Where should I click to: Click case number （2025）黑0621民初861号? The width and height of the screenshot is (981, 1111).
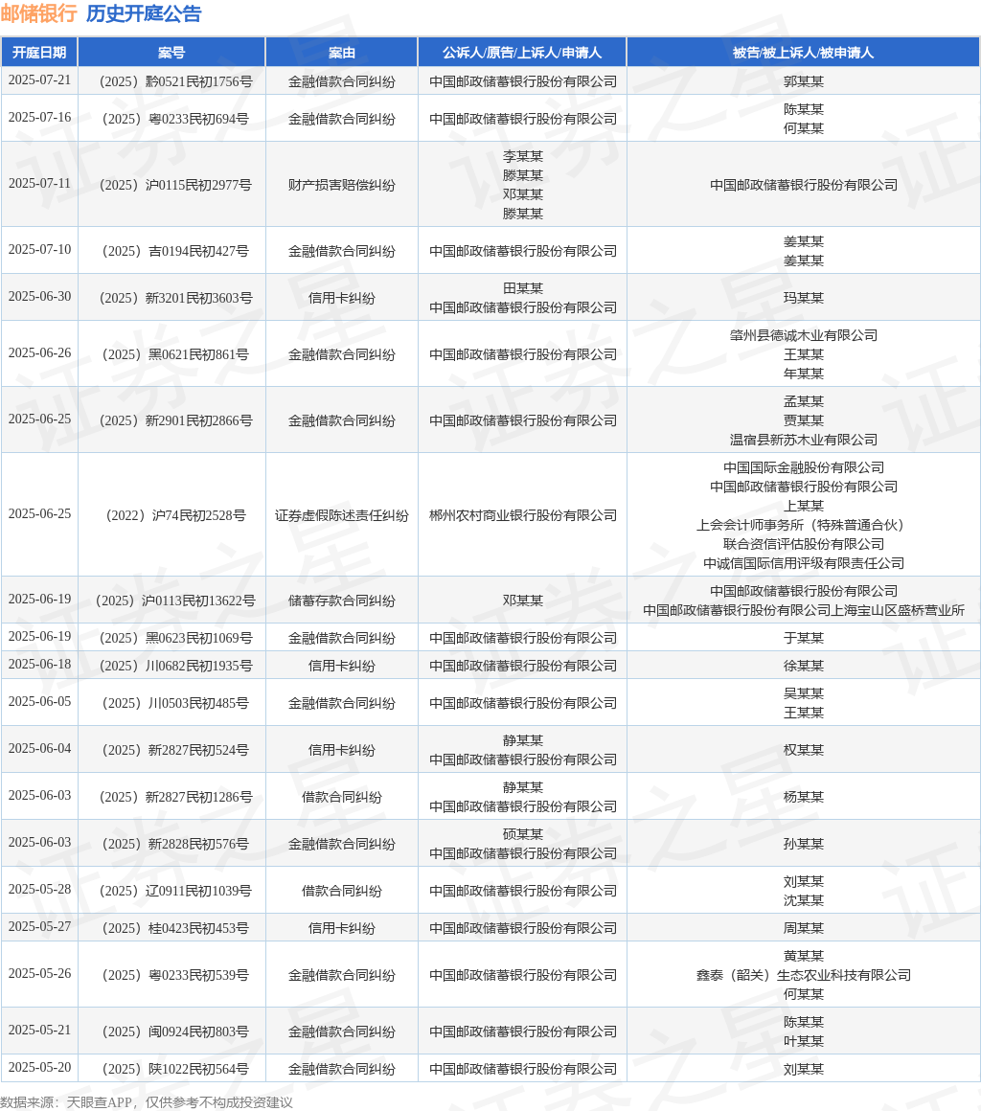175,354
